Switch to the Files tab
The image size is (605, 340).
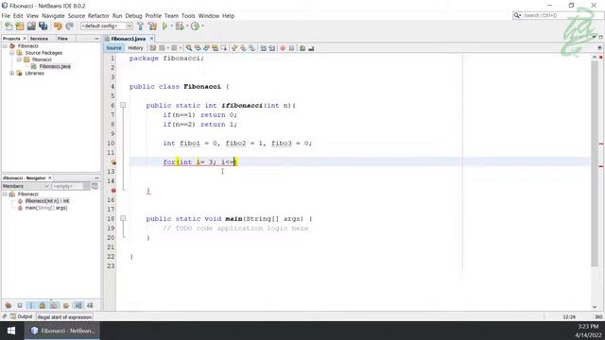click(62, 39)
